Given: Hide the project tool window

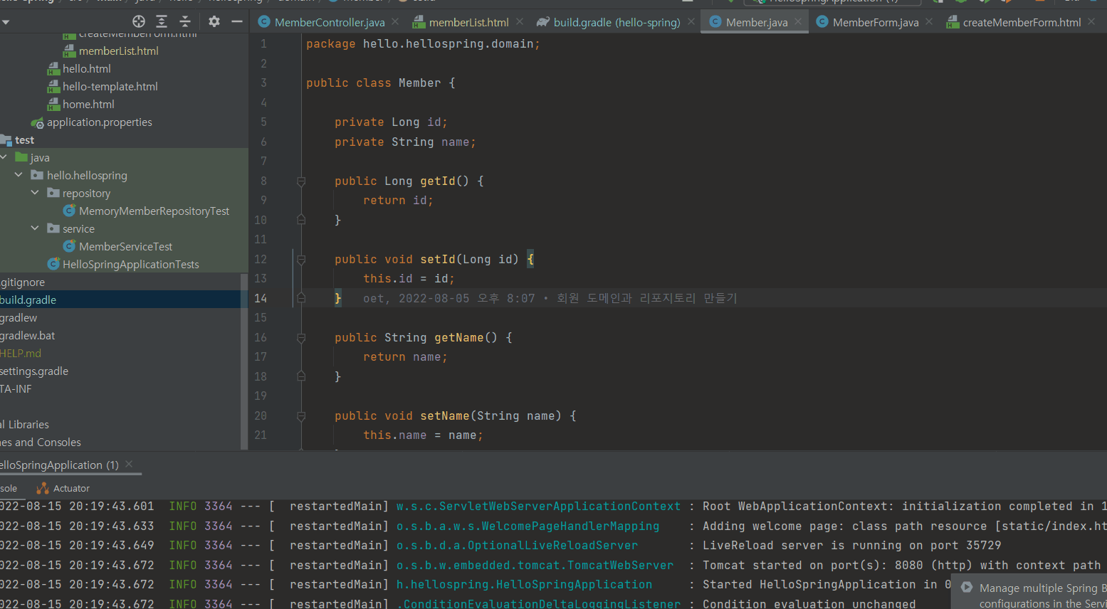Looking at the screenshot, I should 237,21.
